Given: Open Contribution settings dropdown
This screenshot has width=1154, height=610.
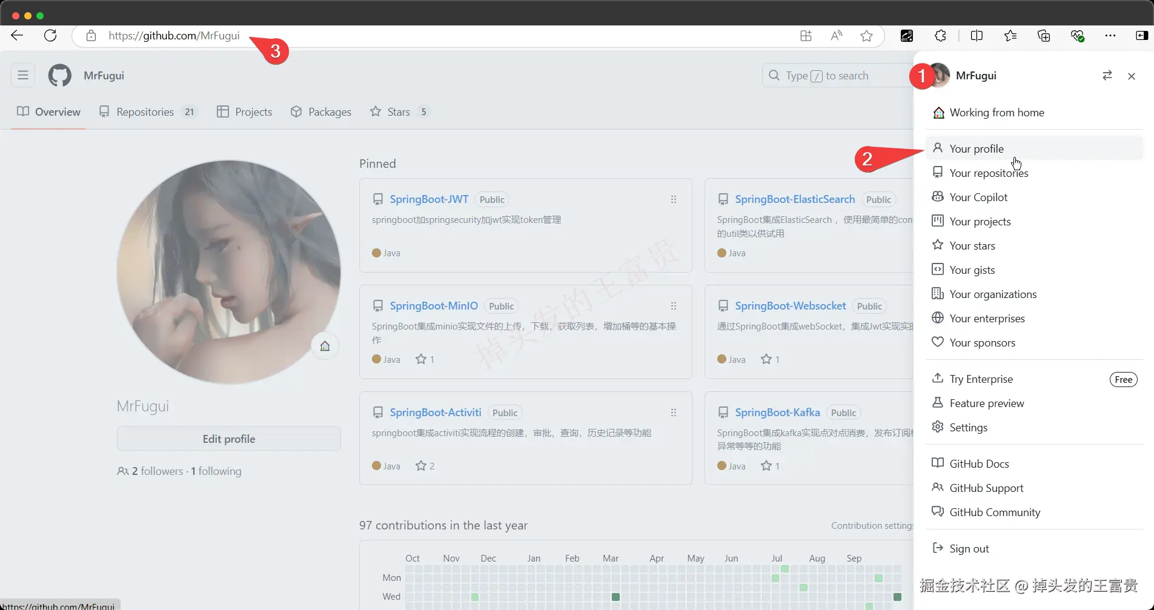Looking at the screenshot, I should [872, 526].
